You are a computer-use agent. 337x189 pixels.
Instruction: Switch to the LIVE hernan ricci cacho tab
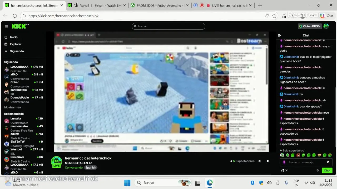pyautogui.click(x=223, y=5)
